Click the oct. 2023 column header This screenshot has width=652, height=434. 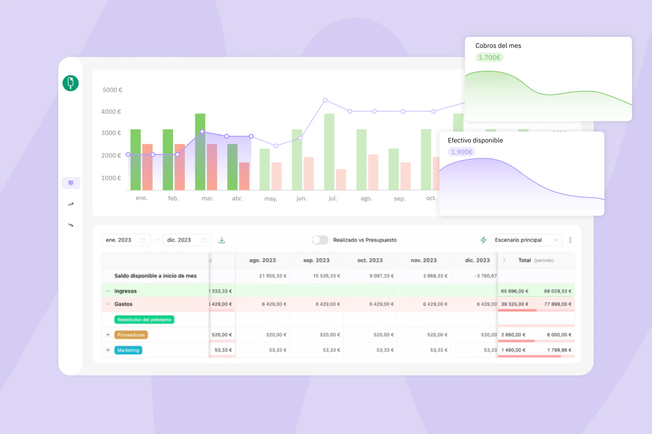[370, 260]
